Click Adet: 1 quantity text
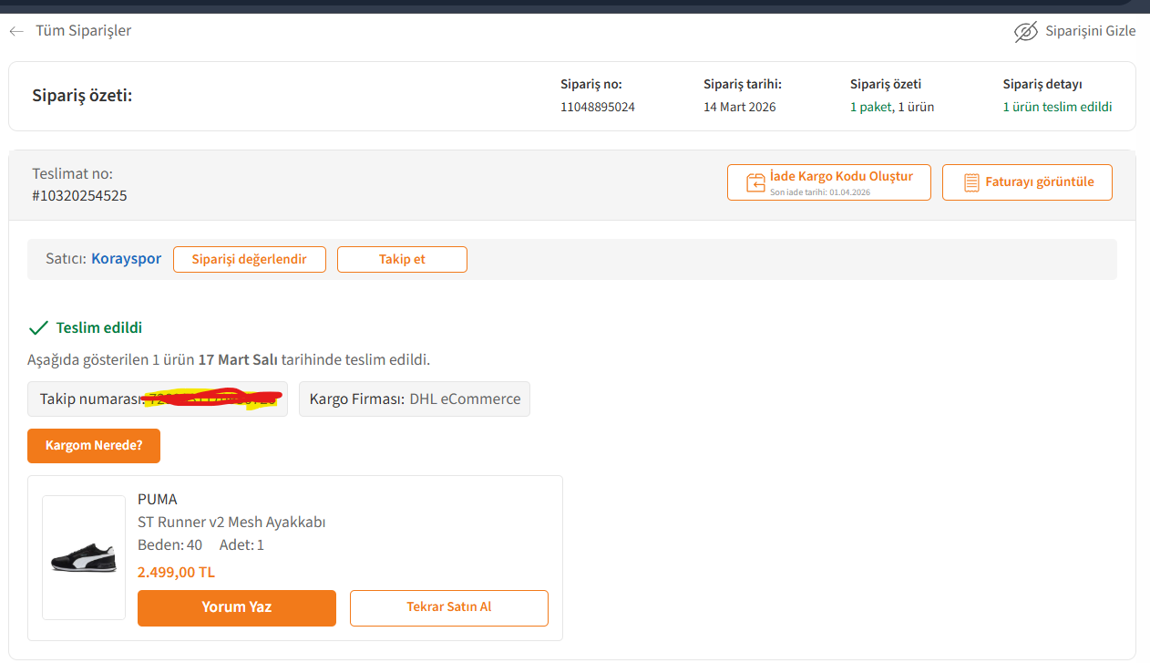1150x663 pixels. [x=241, y=545]
